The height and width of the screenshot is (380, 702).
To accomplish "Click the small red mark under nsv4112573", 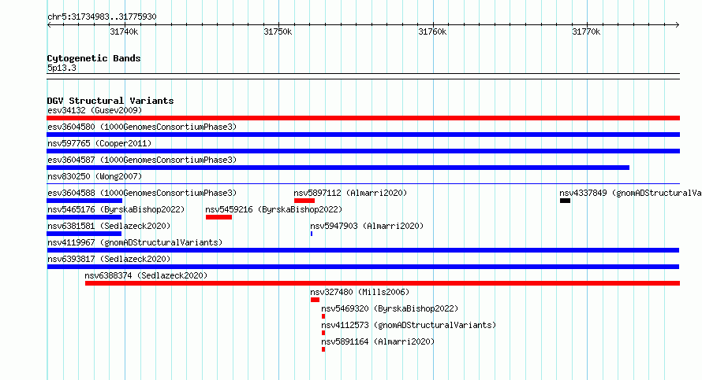I will 323,333.
